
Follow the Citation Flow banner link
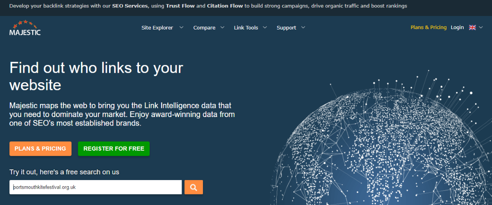pos(225,6)
